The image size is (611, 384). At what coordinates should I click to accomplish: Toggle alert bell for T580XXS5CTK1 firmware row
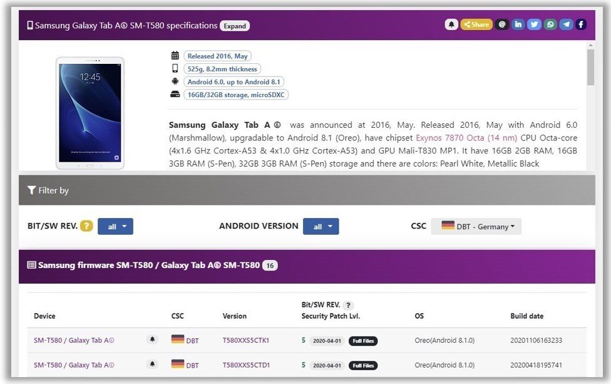[x=152, y=340]
